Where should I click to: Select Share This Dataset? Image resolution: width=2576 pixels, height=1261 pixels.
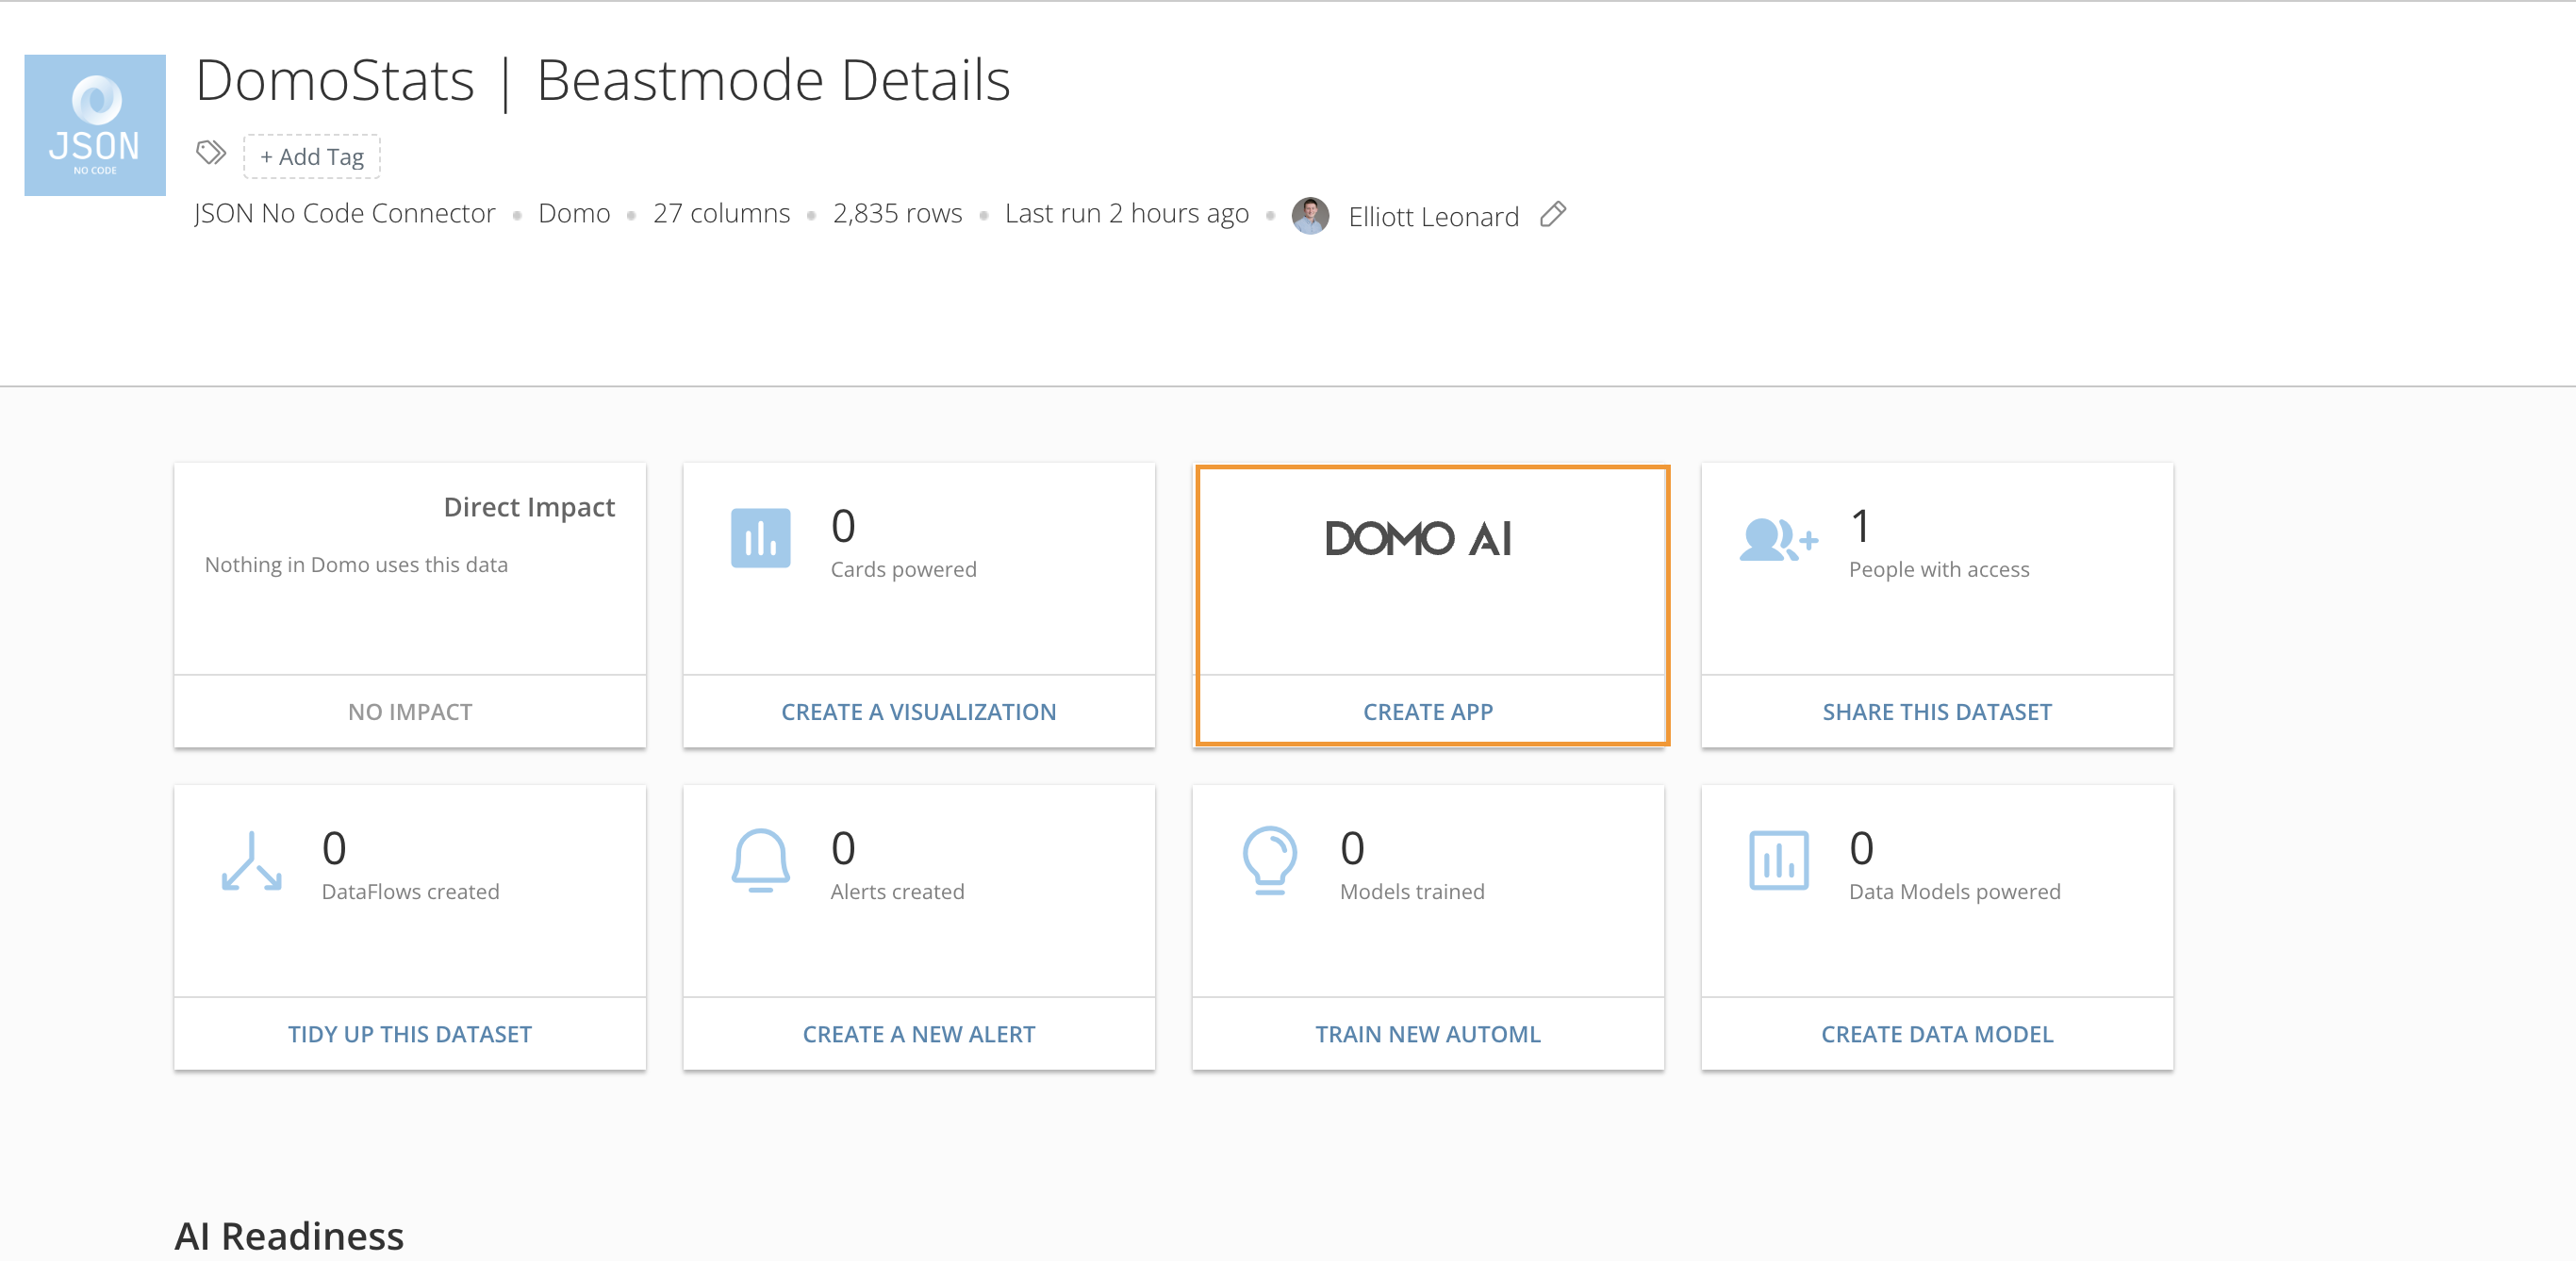click(1936, 712)
